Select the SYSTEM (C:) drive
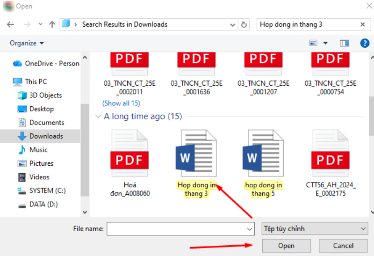Viewport: 374px width, 256px height. [x=42, y=190]
